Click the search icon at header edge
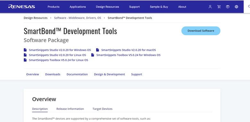Image resolution: width=250 pixels, height=122 pixels. coord(249,6)
